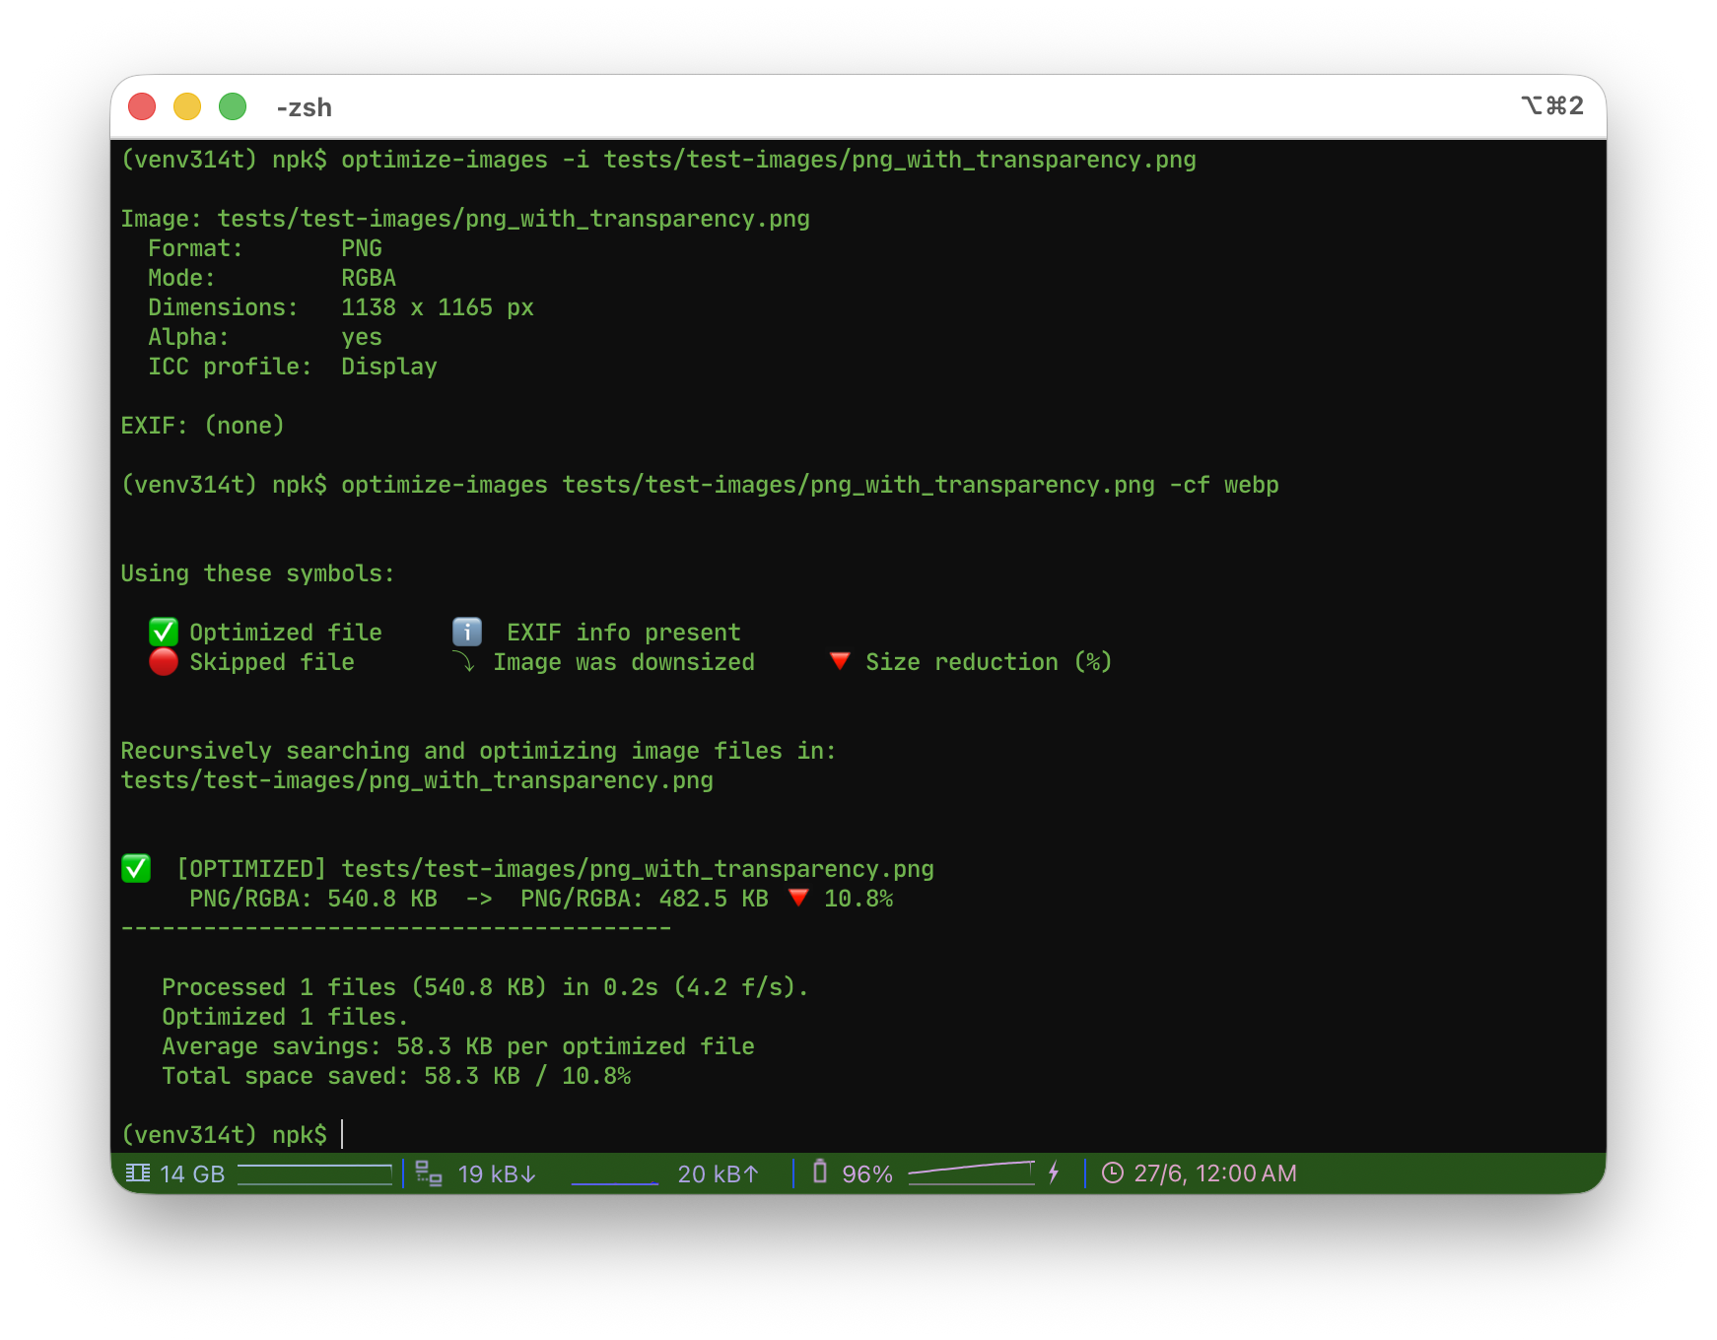Screen dimensions: 1717x1340
Task: Click the ⌥⌘2 shortcut indicator
Action: 1552,105
